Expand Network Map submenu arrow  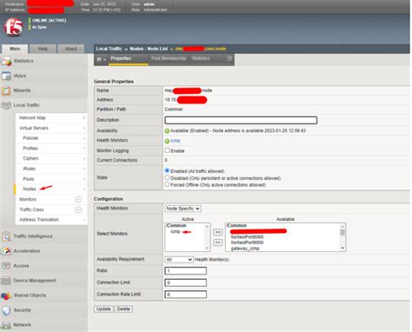point(84,117)
